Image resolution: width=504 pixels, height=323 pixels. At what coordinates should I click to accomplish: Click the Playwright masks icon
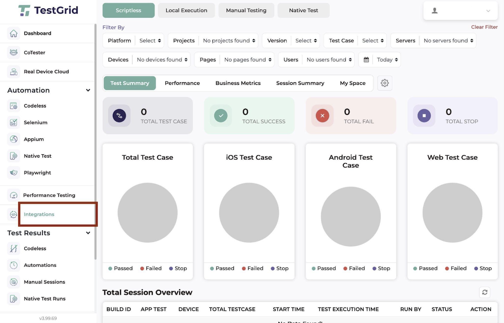pyautogui.click(x=14, y=173)
